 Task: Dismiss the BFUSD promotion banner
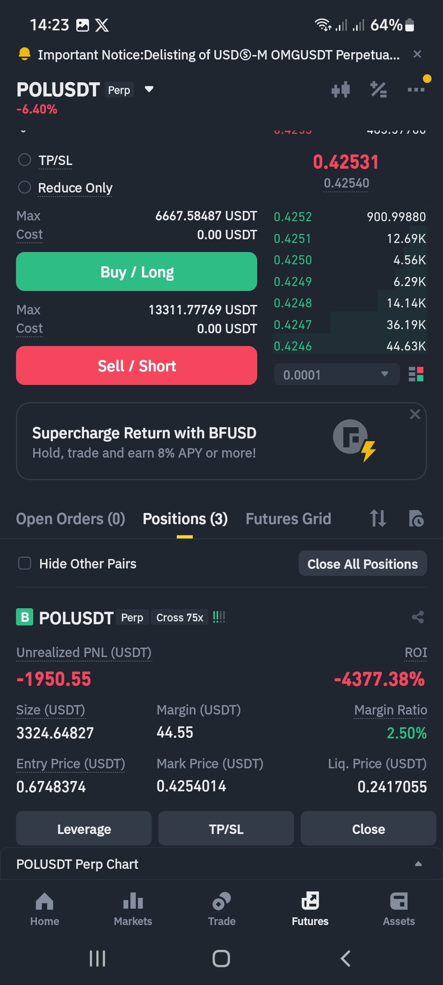coord(415,414)
